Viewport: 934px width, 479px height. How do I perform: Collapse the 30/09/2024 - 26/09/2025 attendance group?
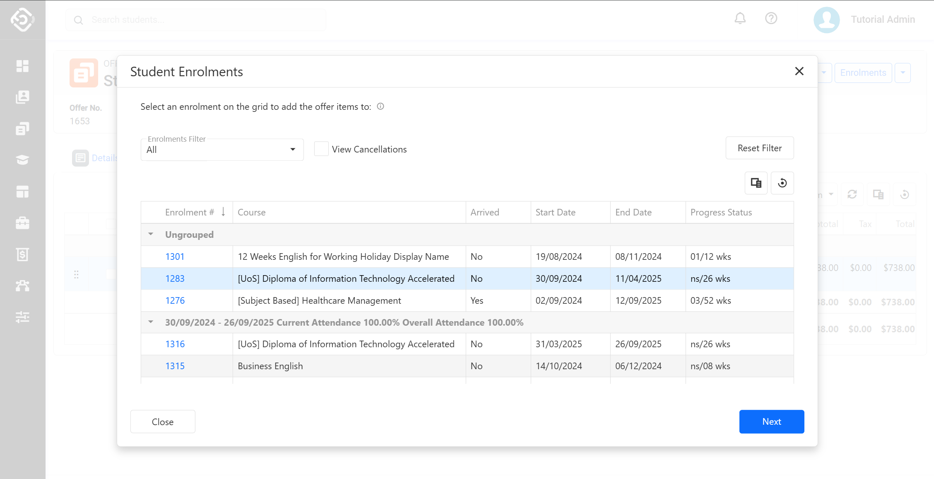click(151, 322)
